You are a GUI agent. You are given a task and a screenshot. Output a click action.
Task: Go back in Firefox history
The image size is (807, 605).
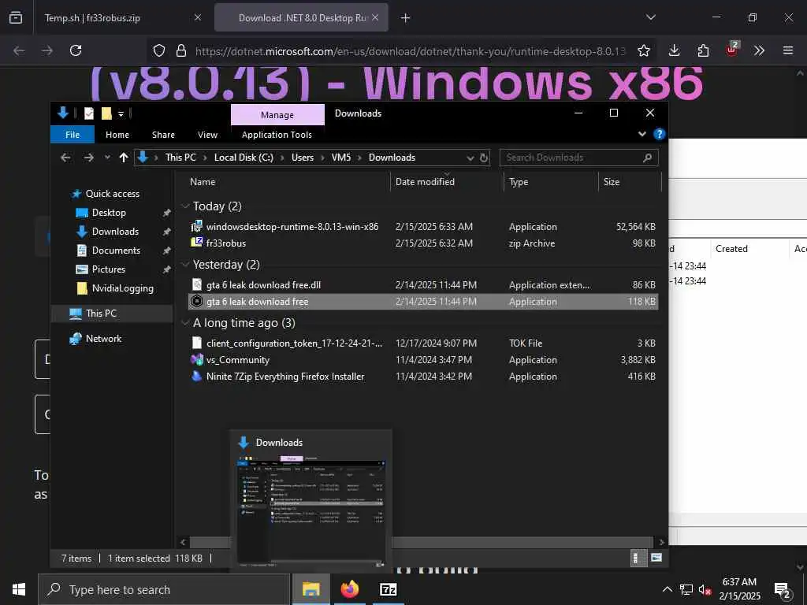click(x=19, y=50)
